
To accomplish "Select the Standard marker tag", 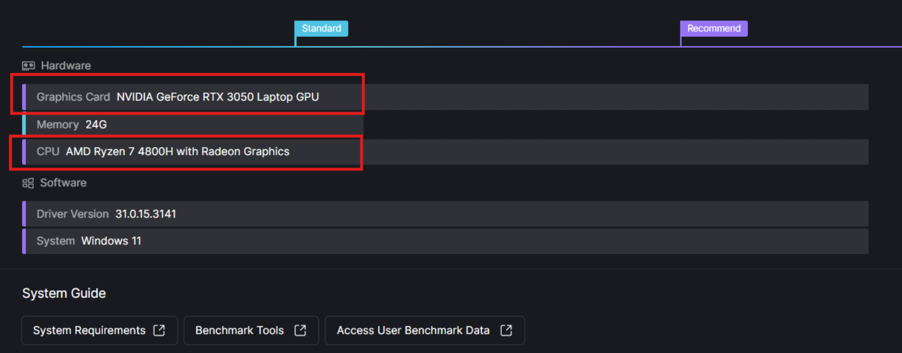I will [321, 28].
